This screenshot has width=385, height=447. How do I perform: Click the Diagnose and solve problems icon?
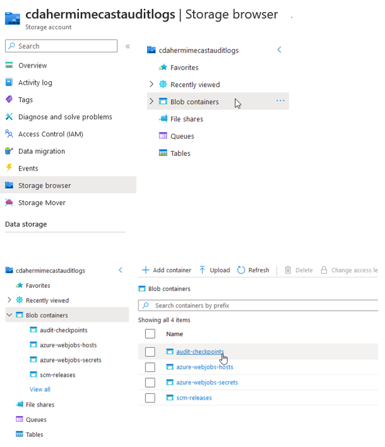9,117
